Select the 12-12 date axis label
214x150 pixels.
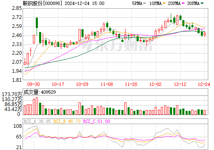coord(180,84)
